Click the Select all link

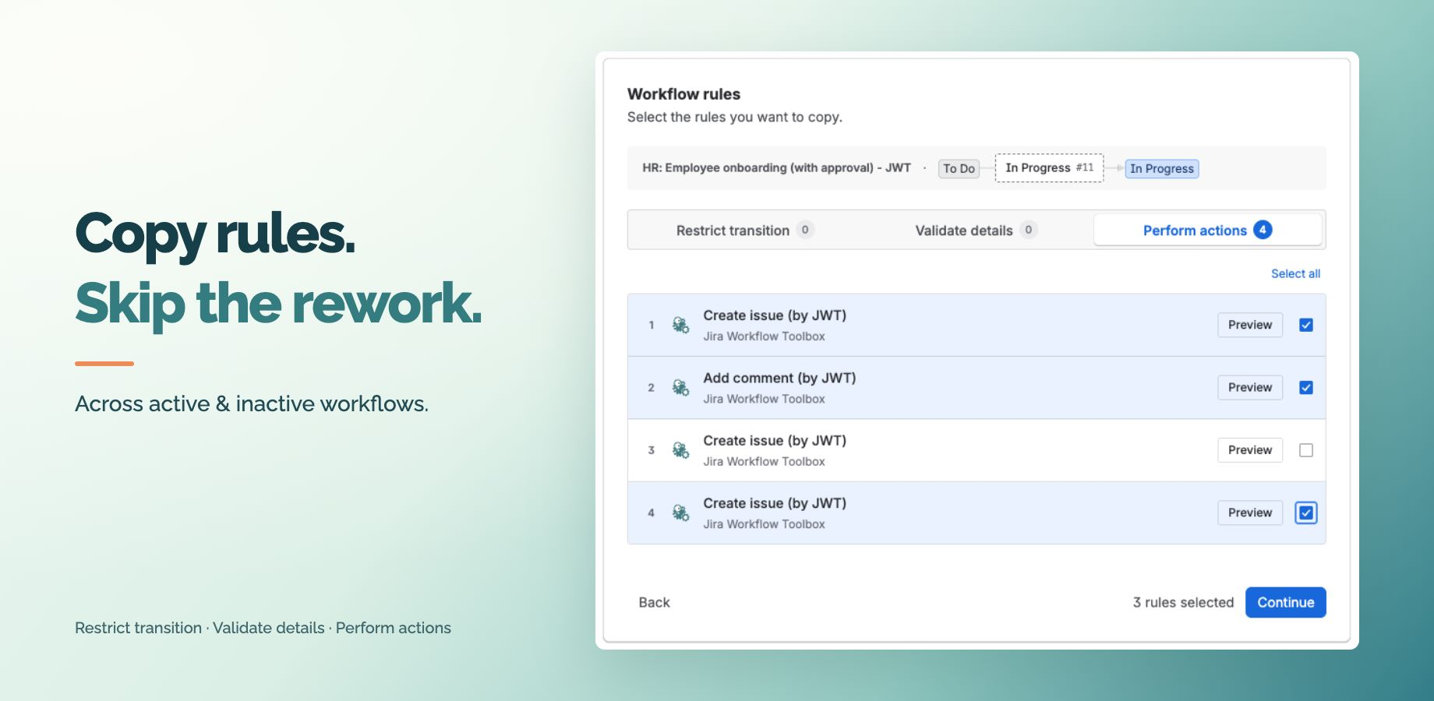(x=1295, y=273)
